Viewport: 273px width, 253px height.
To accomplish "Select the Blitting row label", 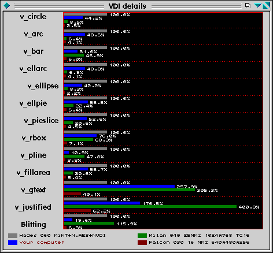I will tap(34, 225).
